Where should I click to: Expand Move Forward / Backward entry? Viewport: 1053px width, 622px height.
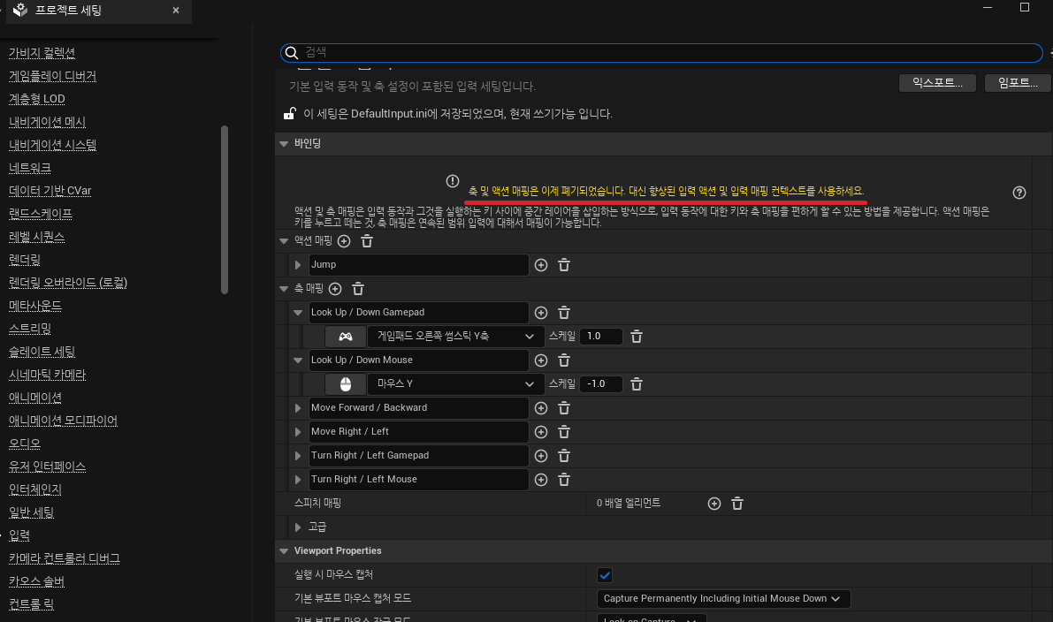click(x=297, y=408)
